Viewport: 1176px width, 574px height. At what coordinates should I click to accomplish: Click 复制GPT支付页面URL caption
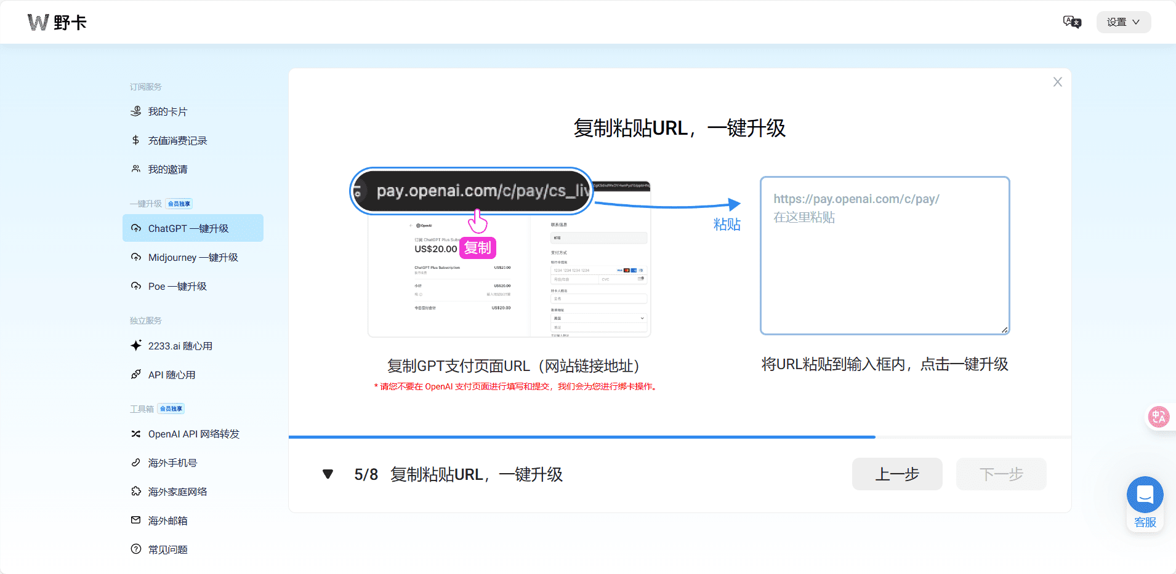pos(513,366)
